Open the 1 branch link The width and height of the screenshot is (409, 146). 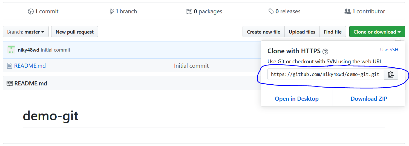click(123, 11)
